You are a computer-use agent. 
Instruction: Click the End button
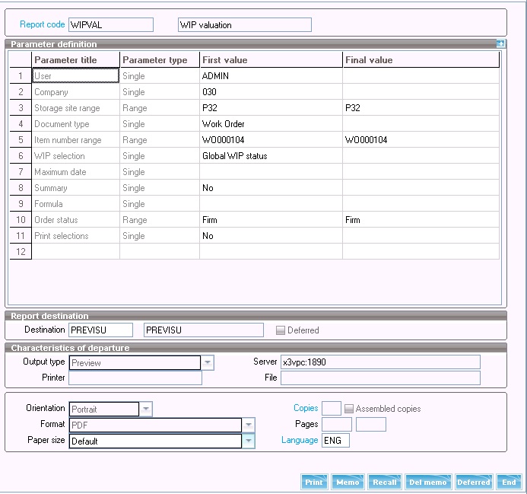(509, 483)
